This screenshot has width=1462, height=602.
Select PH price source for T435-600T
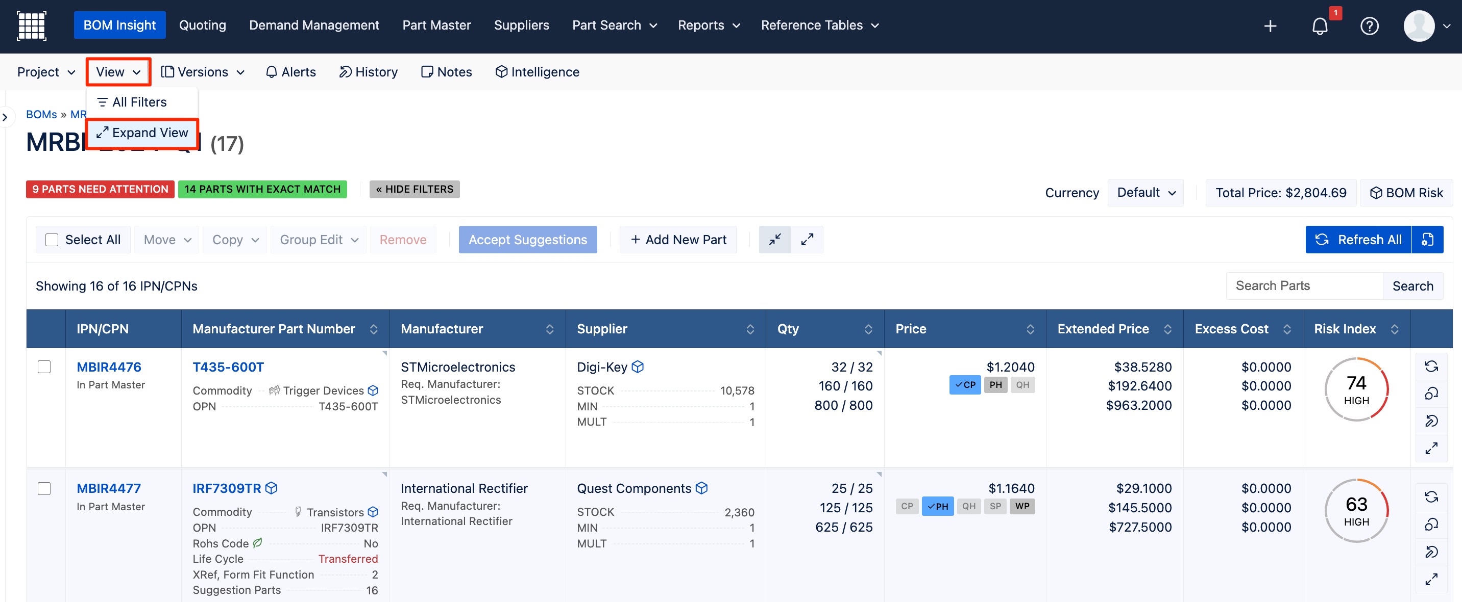995,385
